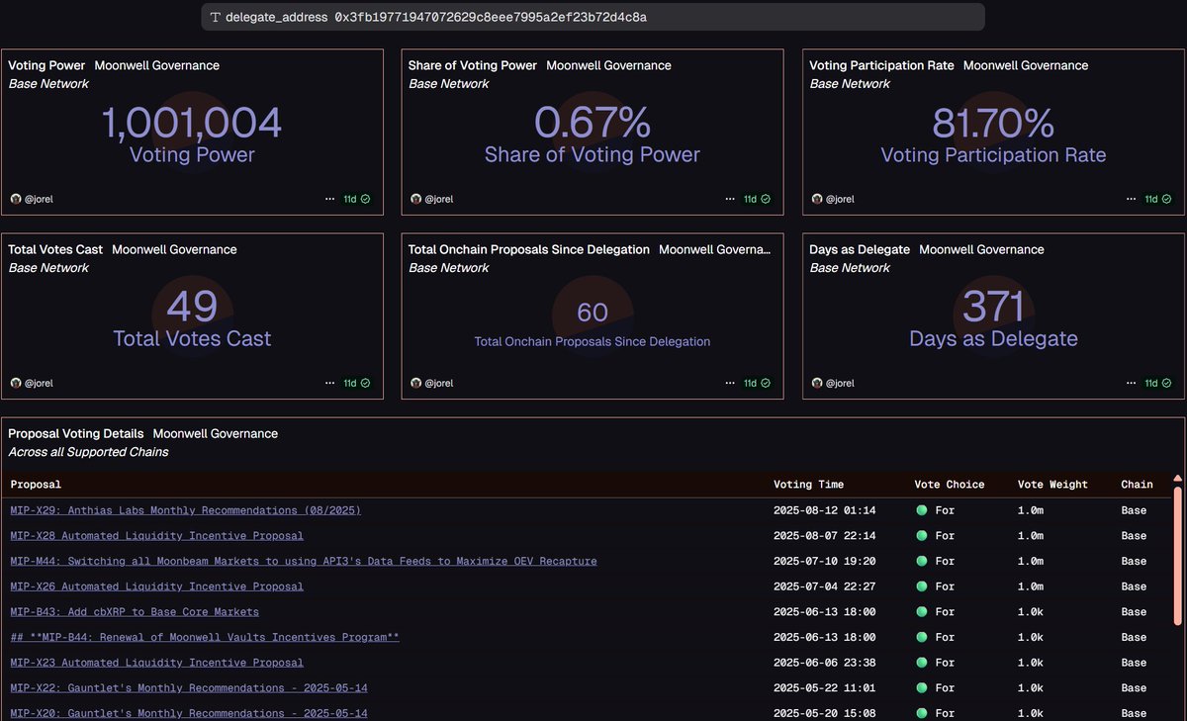Click the Voting Power card title
The width and height of the screenshot is (1187, 721).
tap(46, 65)
